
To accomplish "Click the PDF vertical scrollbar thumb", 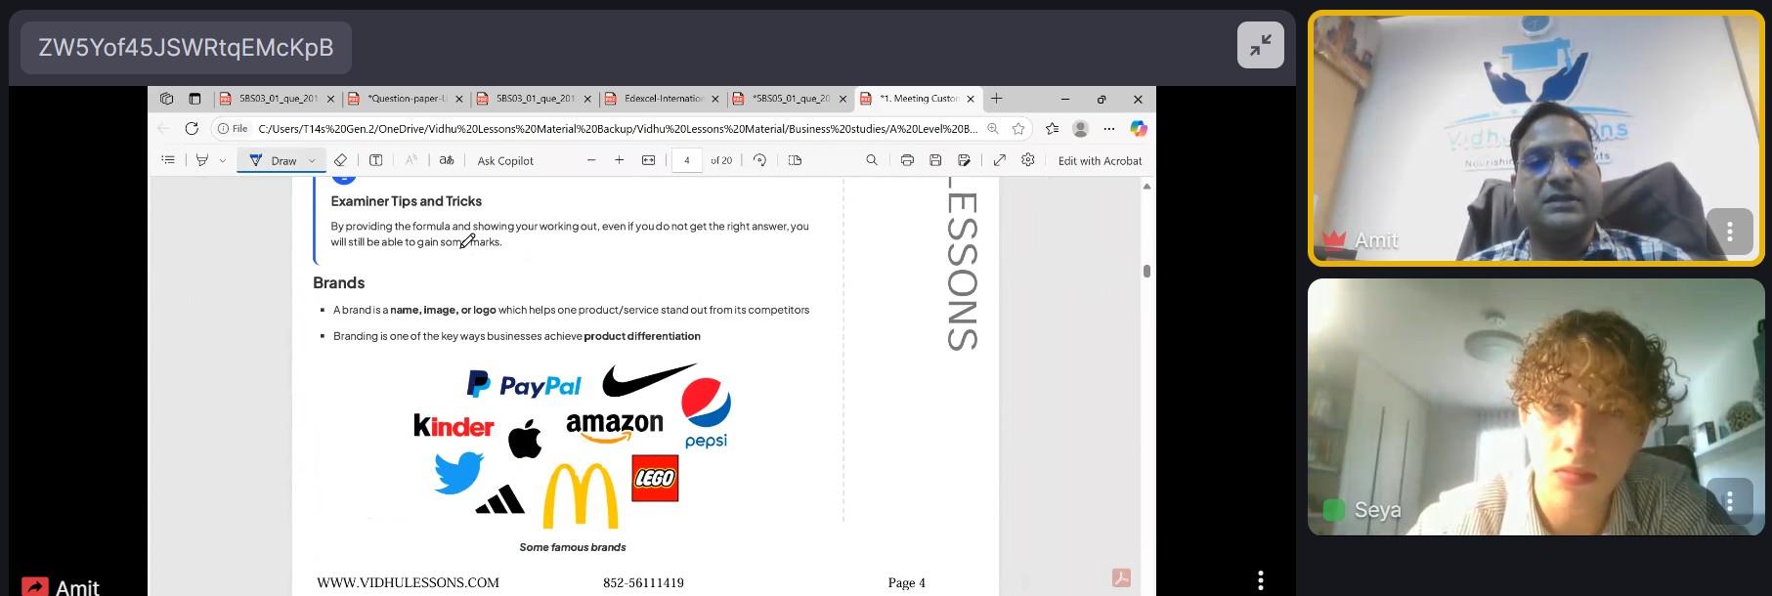I will coord(1146,271).
